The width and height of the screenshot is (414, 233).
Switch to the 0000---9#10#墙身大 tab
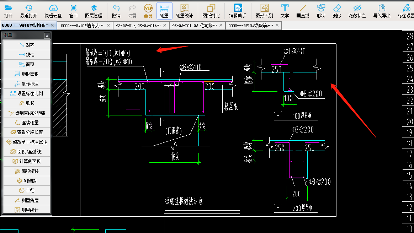pos(82,25)
